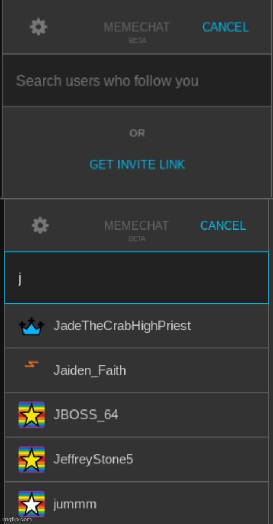Cancel in the top MemeChat panel
The image size is (273, 524).
pyautogui.click(x=225, y=27)
